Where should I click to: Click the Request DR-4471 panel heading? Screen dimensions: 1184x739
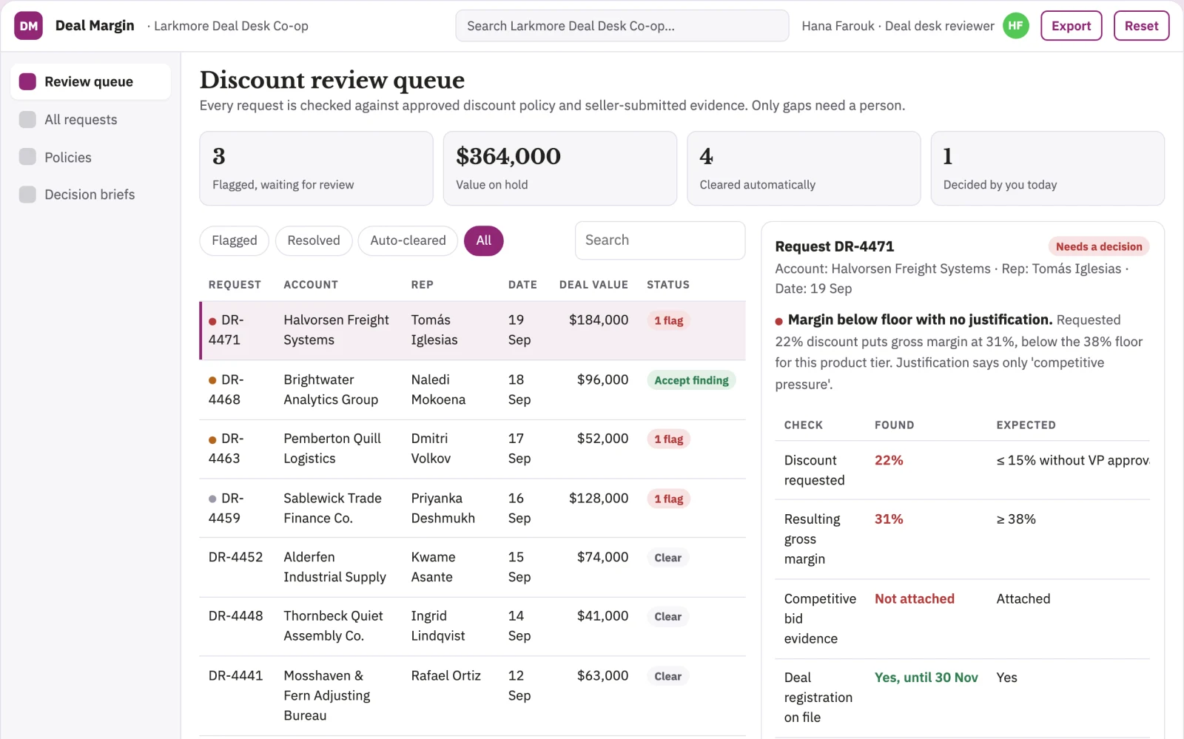coord(834,246)
